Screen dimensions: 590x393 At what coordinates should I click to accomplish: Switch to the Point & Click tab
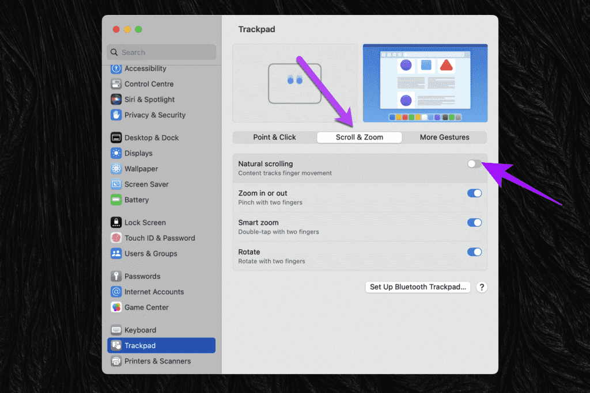tap(275, 137)
